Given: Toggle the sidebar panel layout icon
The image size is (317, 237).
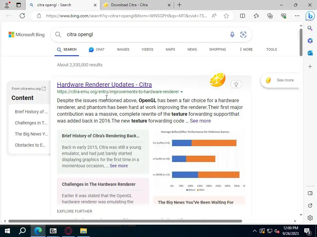Looking at the screenshot, I should coord(310,193).
